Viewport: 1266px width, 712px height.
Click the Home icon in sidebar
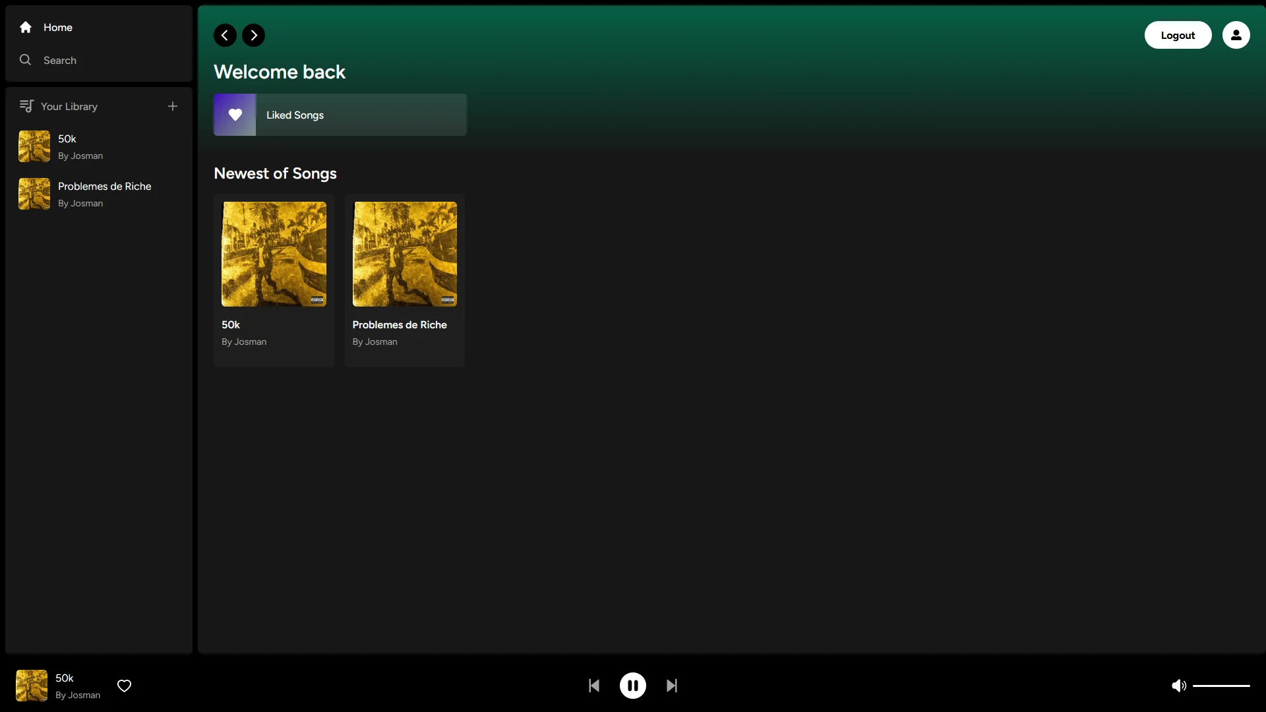click(x=25, y=27)
